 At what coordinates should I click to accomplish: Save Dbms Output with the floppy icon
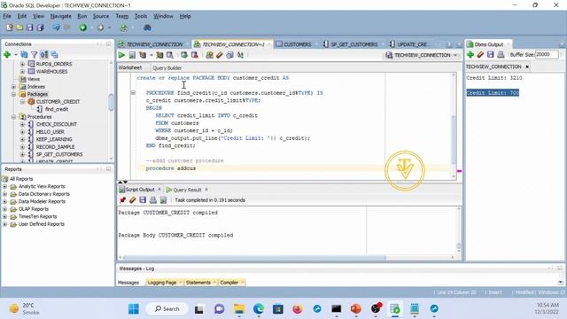pyautogui.click(x=490, y=55)
